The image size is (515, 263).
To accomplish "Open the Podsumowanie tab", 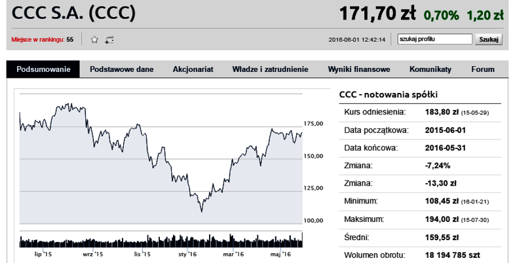I will click(x=43, y=69).
